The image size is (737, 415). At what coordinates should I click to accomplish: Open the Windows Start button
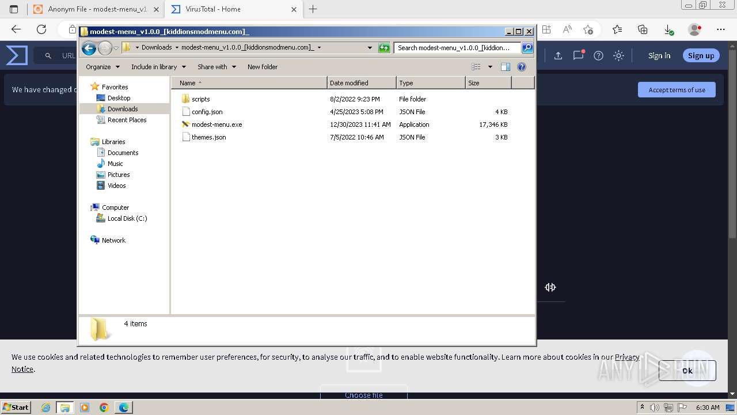16,407
